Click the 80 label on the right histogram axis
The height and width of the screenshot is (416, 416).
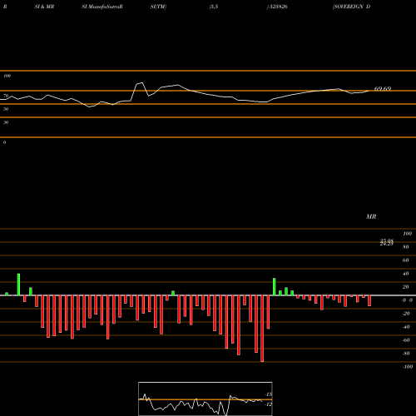point(406,247)
